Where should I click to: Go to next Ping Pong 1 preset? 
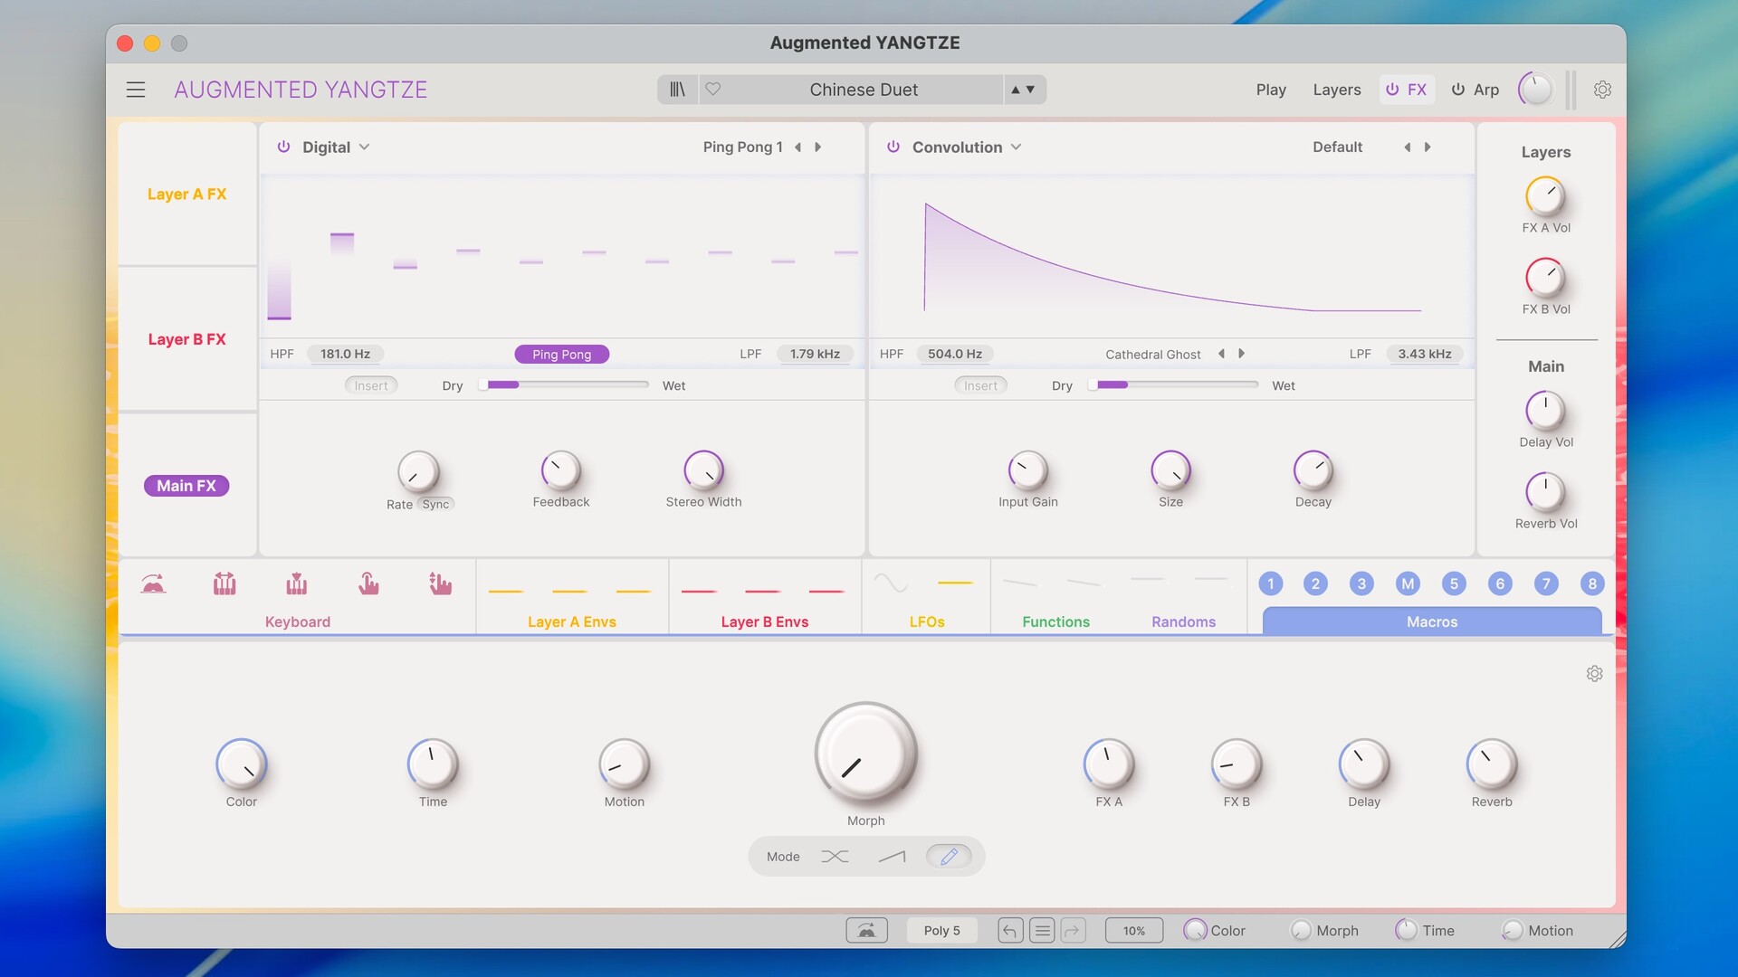[x=817, y=147]
